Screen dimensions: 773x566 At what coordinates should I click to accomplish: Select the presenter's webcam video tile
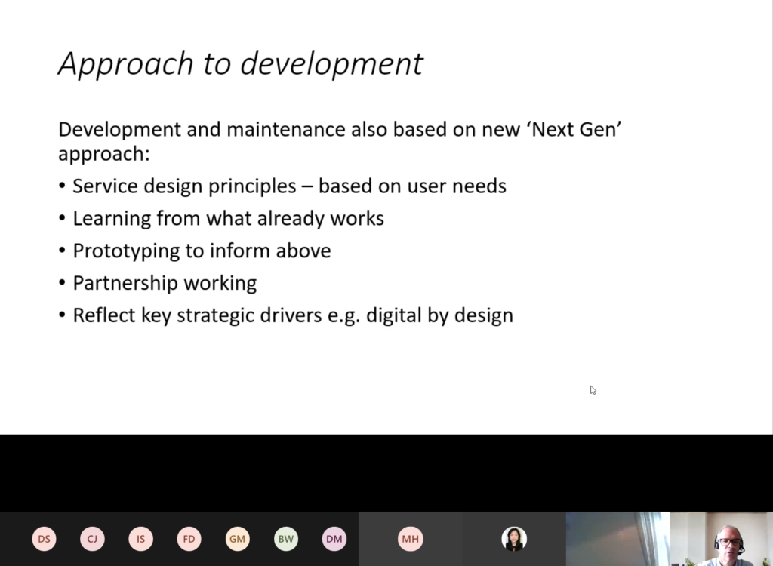point(721,539)
